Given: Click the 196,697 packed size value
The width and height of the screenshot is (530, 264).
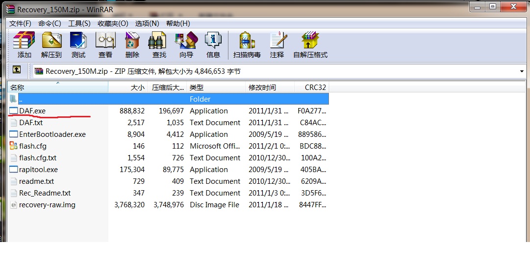Looking at the screenshot, I should [172, 110].
